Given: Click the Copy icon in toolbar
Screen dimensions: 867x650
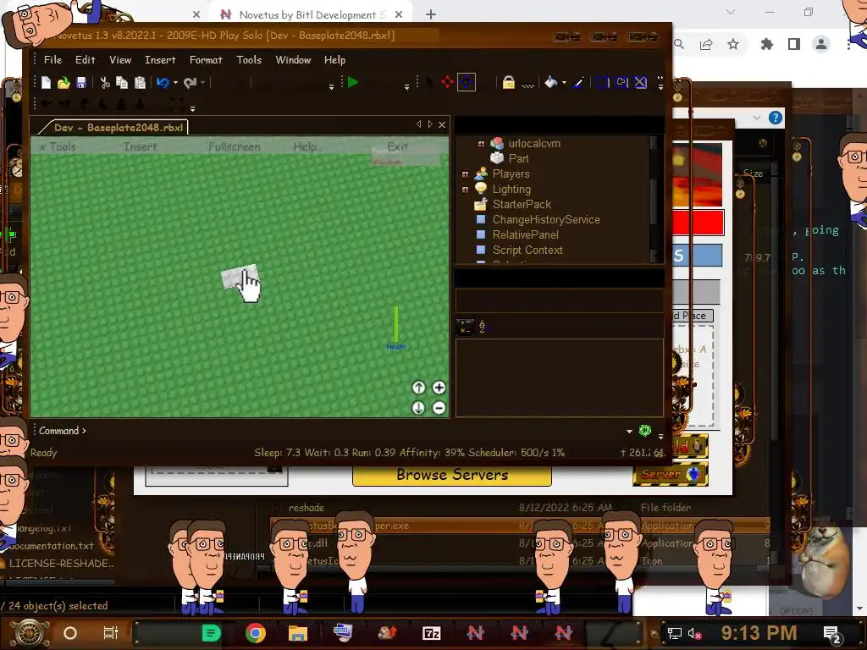Looking at the screenshot, I should pos(122,83).
